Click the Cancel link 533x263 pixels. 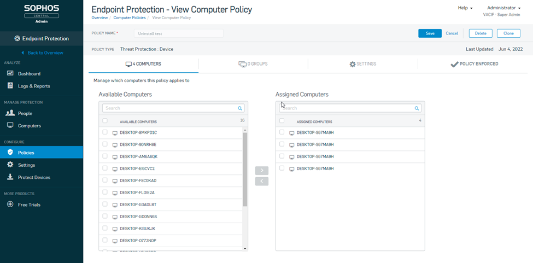452,33
